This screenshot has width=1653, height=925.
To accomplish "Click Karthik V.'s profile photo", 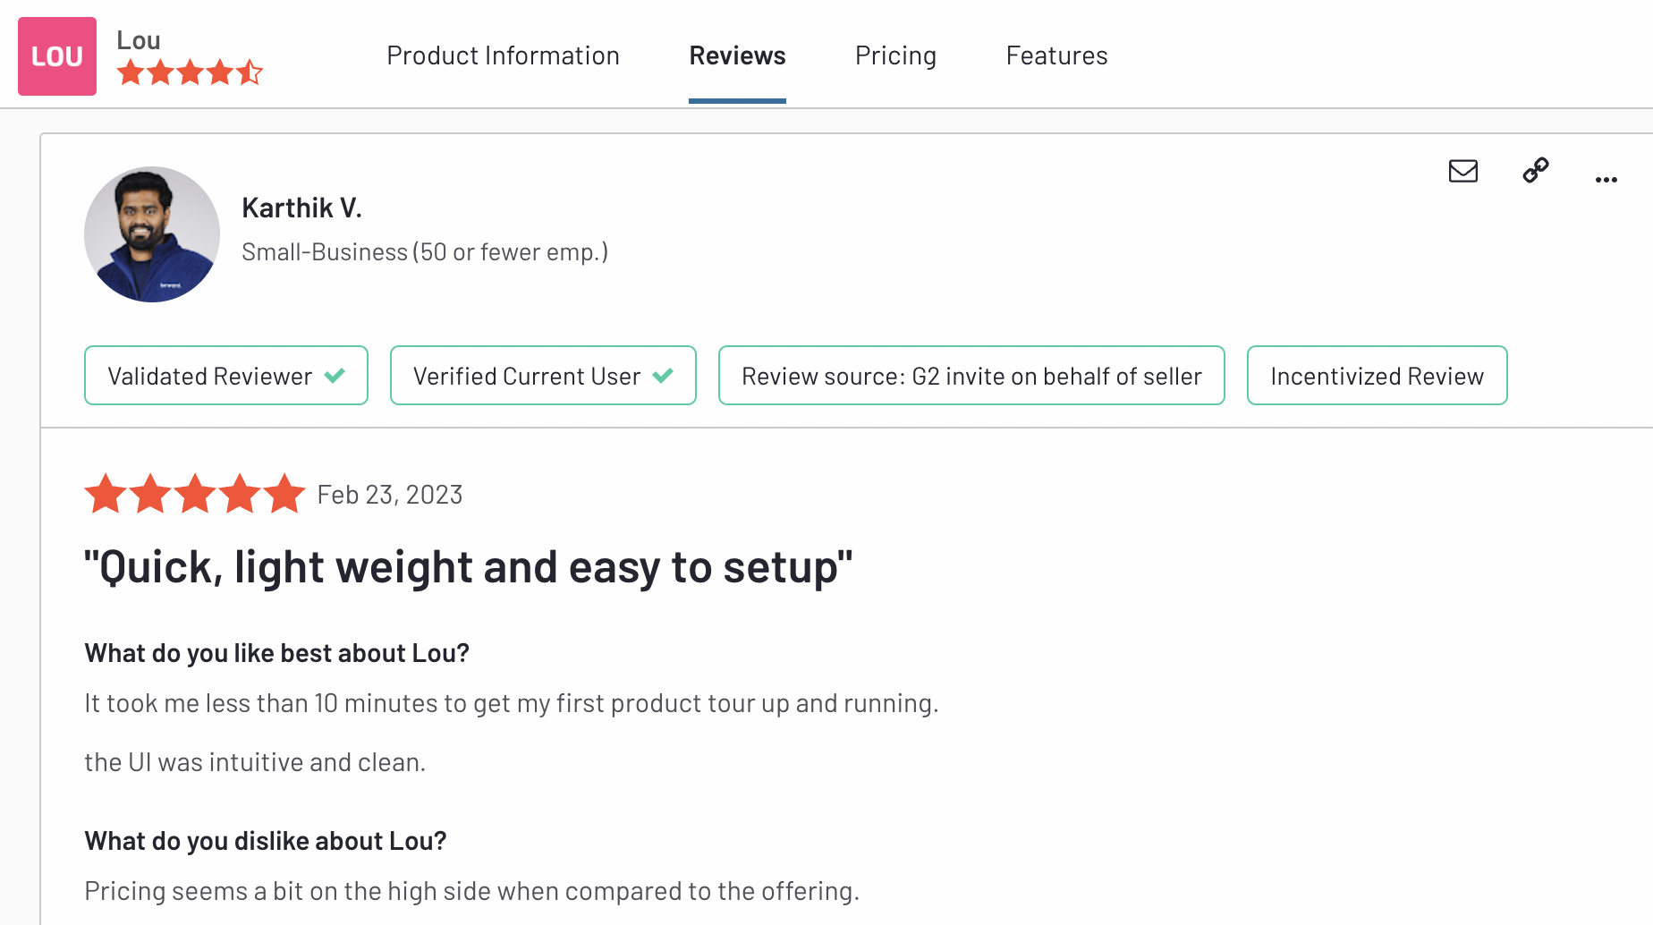I will [x=152, y=234].
